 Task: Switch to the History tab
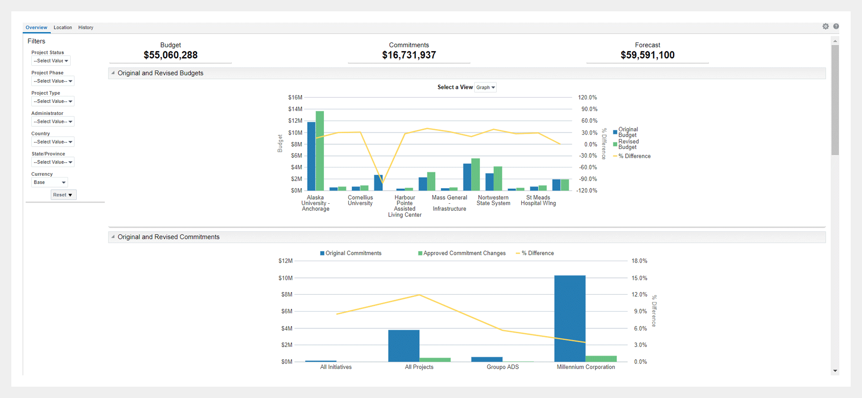[x=86, y=28]
